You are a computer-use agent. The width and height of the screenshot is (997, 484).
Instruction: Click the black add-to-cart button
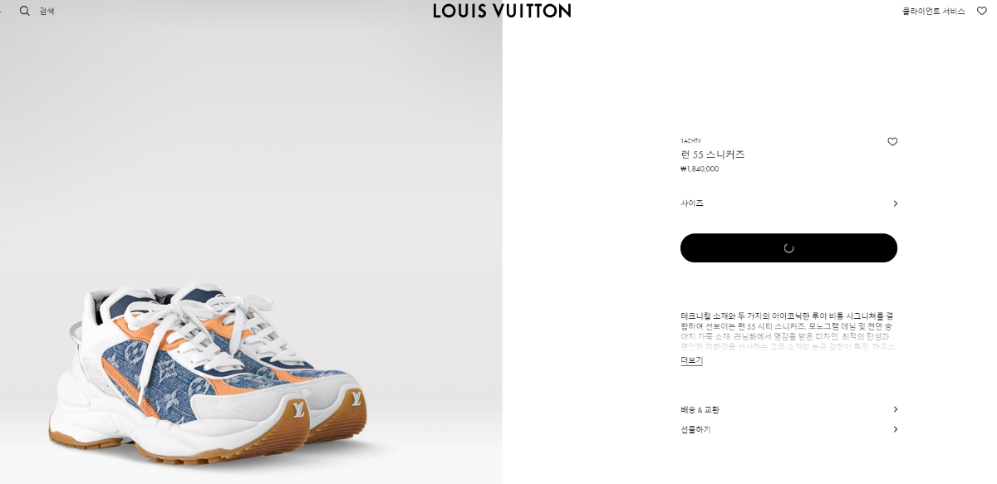click(x=788, y=247)
